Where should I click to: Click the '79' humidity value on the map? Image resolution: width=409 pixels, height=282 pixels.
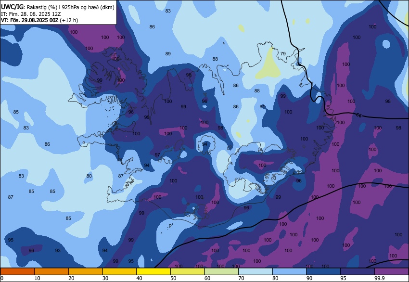(283, 54)
